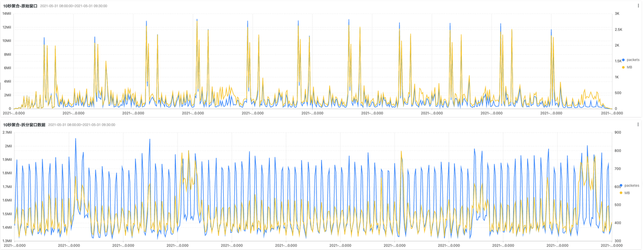Click the 14Mil label on the top chart axis
The height and width of the screenshot is (250, 643).
pos(7,13)
